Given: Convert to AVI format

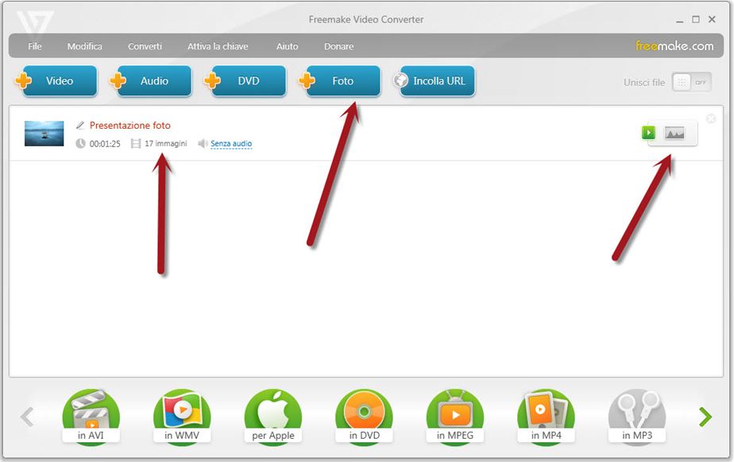Looking at the screenshot, I should 91,416.
